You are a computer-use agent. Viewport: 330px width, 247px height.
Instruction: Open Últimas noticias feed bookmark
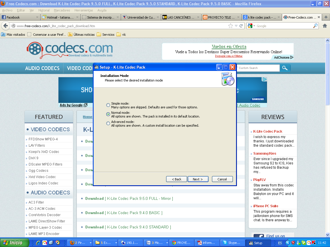pyautogui.click(x=81, y=34)
